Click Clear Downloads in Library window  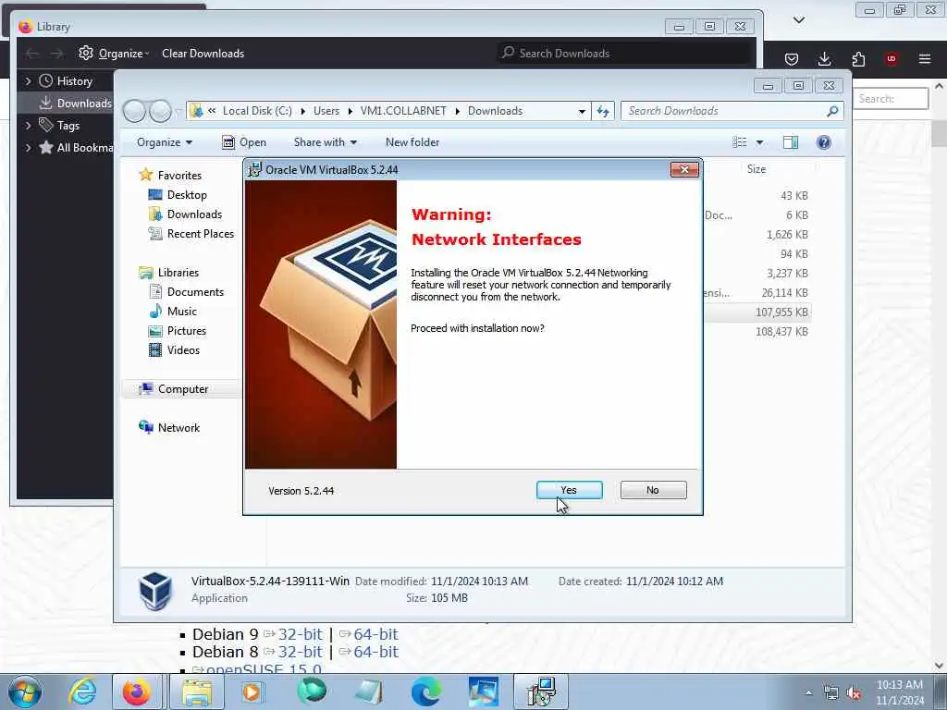point(203,53)
